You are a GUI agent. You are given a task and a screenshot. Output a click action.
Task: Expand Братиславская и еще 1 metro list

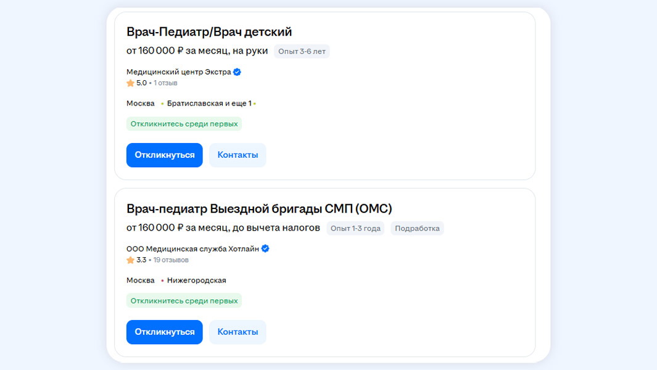tap(209, 104)
